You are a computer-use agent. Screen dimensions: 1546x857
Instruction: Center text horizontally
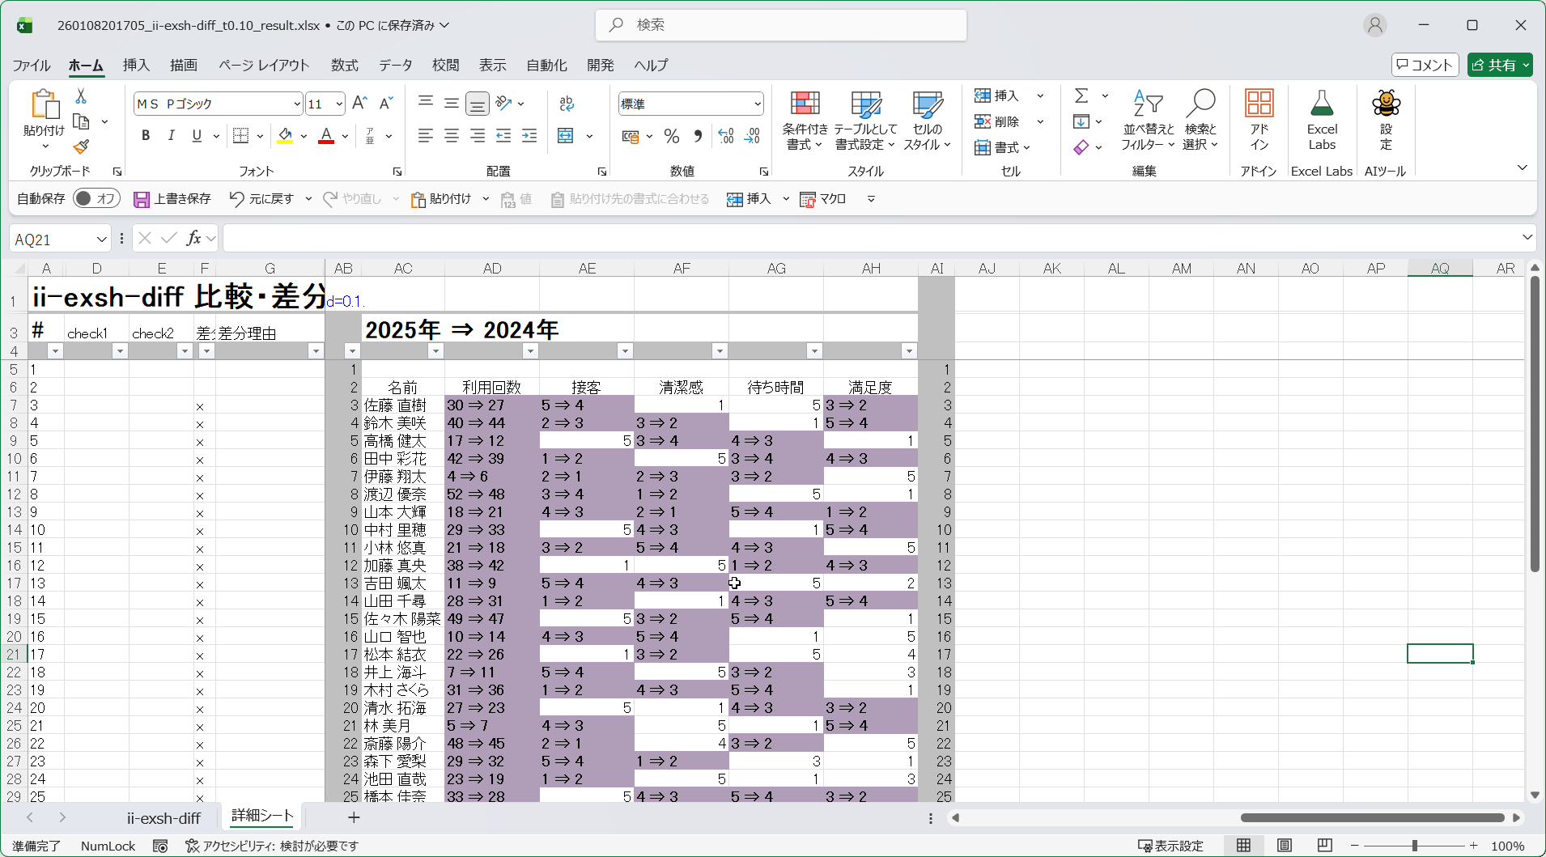452,136
